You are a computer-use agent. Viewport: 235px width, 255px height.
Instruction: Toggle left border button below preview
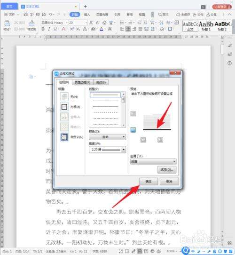(143, 140)
